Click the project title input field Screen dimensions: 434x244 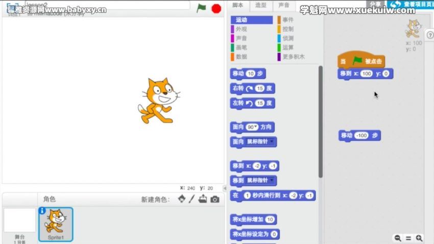coord(107,5)
